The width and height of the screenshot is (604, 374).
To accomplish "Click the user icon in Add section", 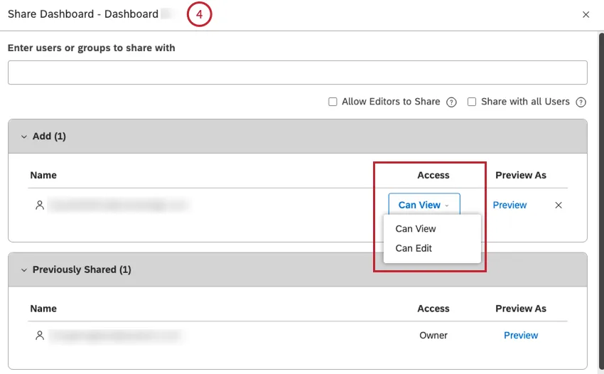I will (40, 205).
